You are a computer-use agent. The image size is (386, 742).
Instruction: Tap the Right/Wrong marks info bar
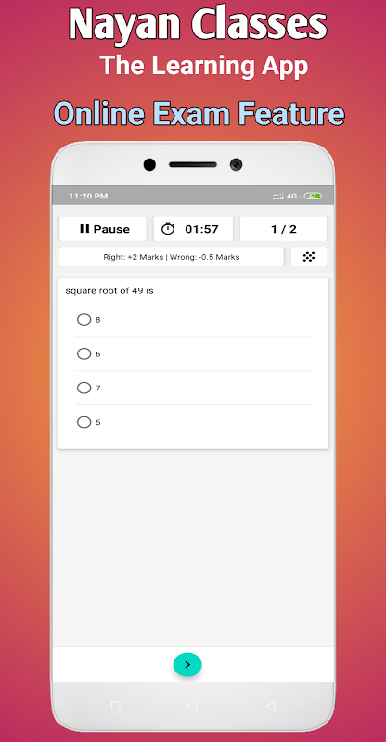point(172,257)
